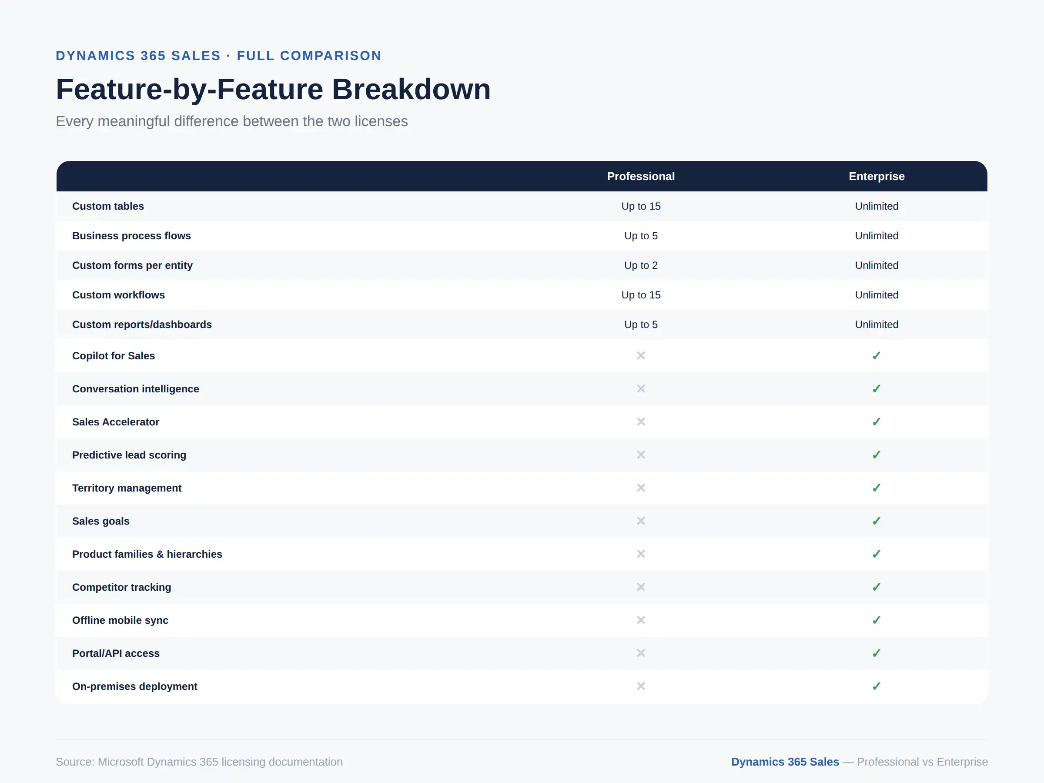Click the green checkmark for On-premises deployment

[x=877, y=686]
